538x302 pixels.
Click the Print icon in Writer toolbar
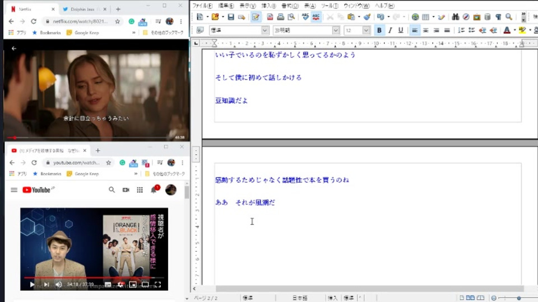281,17
